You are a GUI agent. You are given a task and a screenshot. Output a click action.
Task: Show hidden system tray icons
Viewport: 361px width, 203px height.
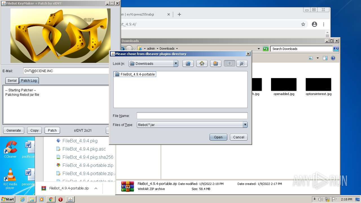315,199
